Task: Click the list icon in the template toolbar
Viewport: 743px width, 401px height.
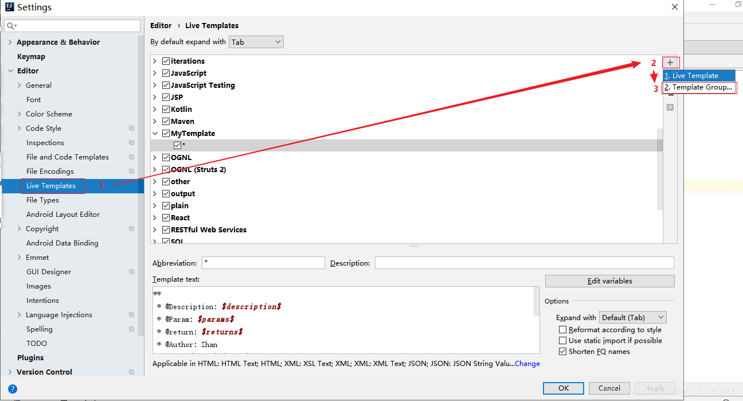Action: point(670,107)
